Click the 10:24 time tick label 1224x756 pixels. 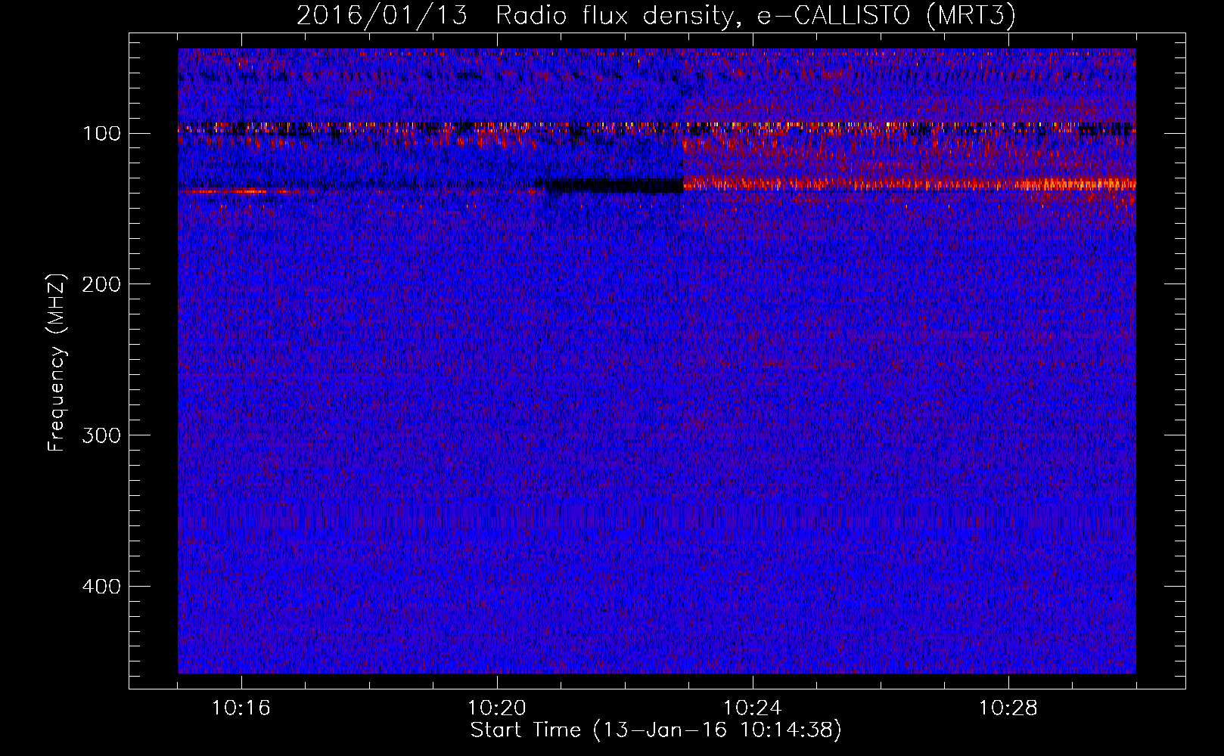[x=752, y=708]
